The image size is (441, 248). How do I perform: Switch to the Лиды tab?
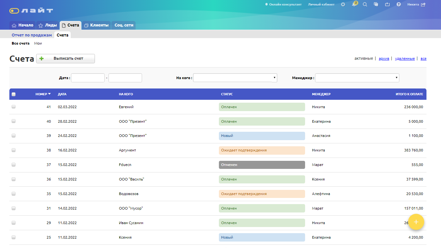[47, 25]
